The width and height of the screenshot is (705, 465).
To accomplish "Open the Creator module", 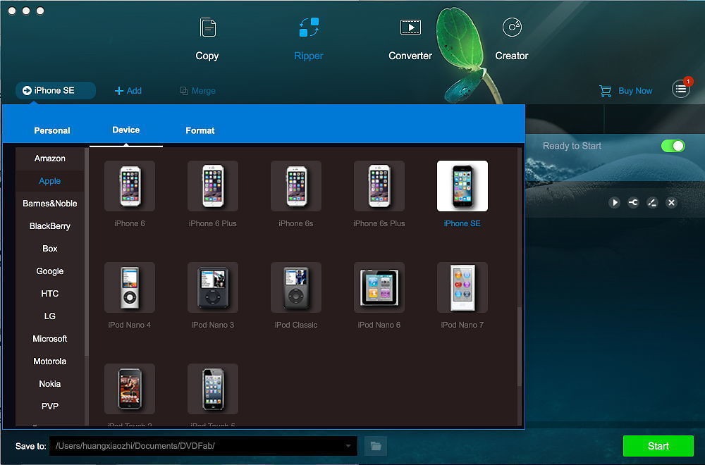I will click(x=511, y=39).
